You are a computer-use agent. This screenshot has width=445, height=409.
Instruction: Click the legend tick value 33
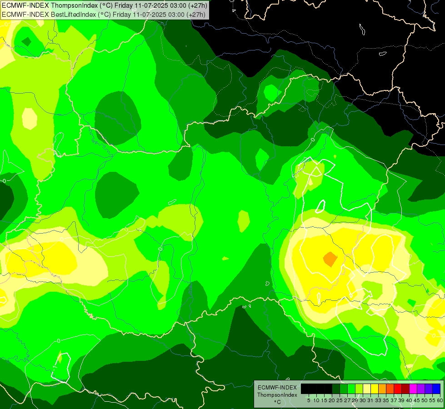coord(378,400)
